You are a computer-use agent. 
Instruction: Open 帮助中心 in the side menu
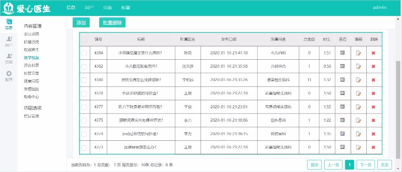pos(31,97)
